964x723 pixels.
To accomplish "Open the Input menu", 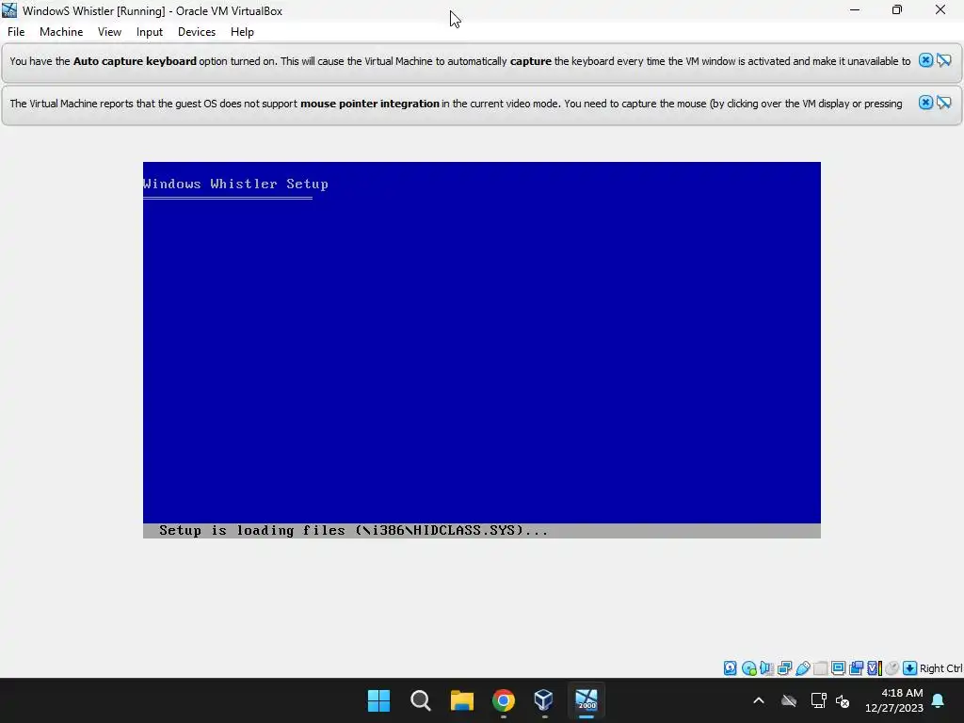I will pos(150,32).
